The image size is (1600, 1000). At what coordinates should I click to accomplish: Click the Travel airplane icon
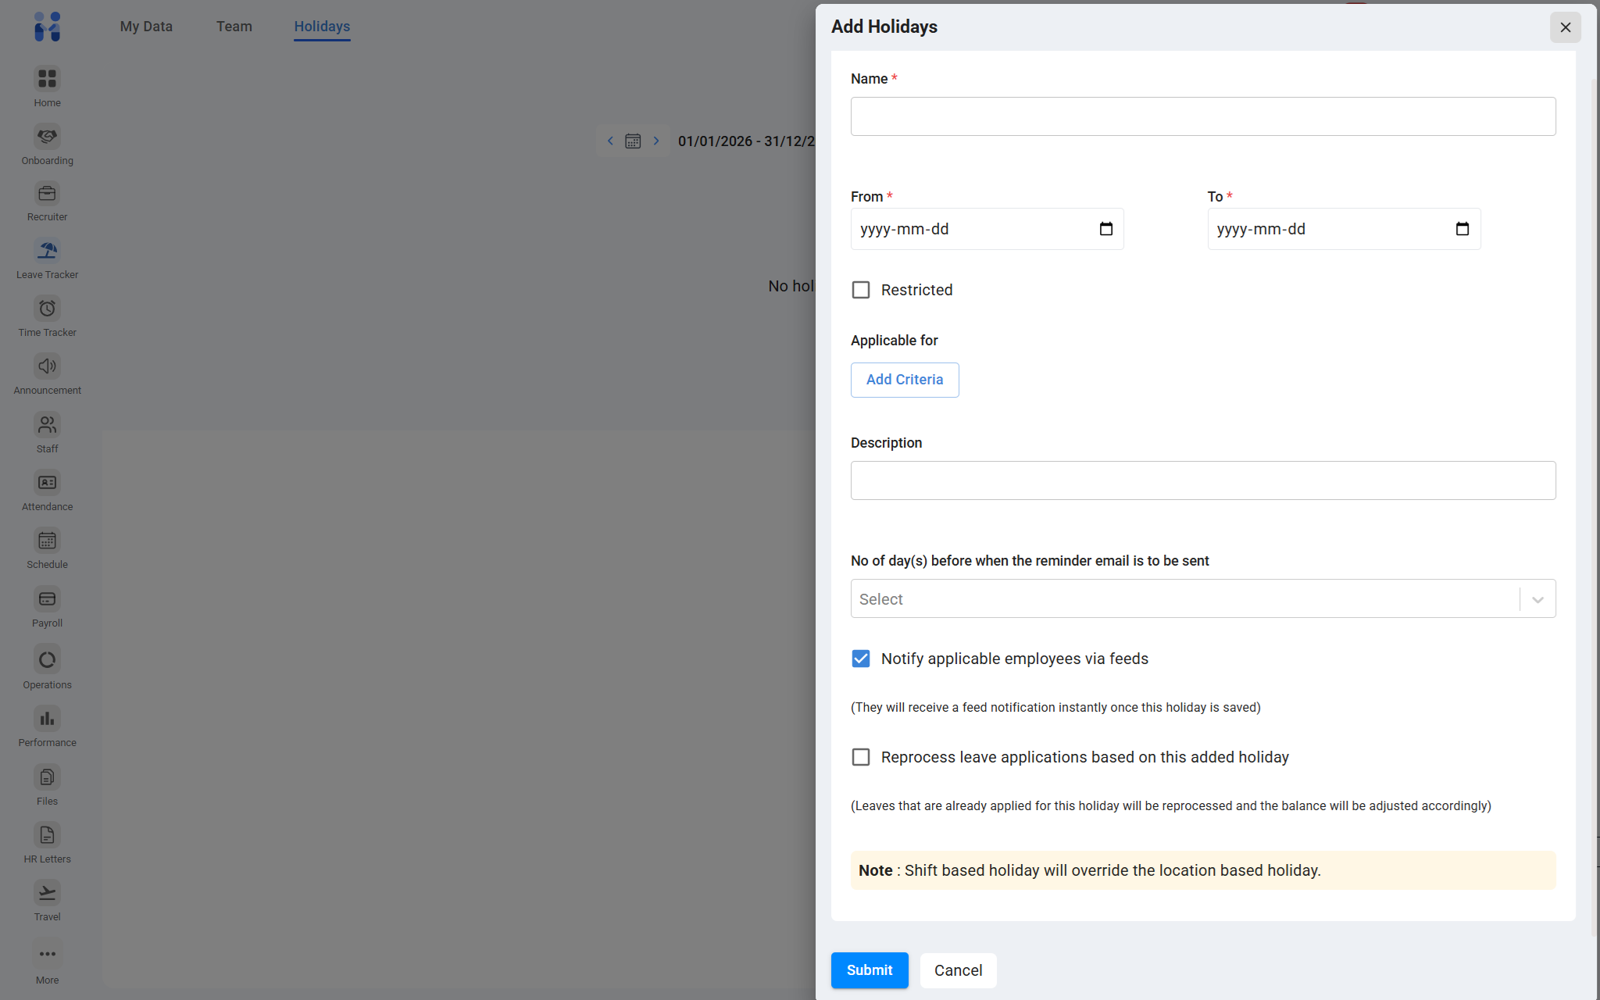pos(47,893)
